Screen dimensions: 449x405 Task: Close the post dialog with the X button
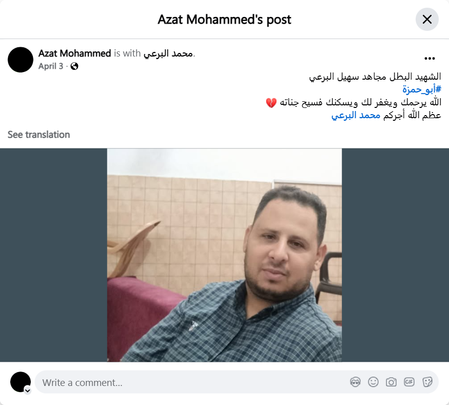(427, 19)
